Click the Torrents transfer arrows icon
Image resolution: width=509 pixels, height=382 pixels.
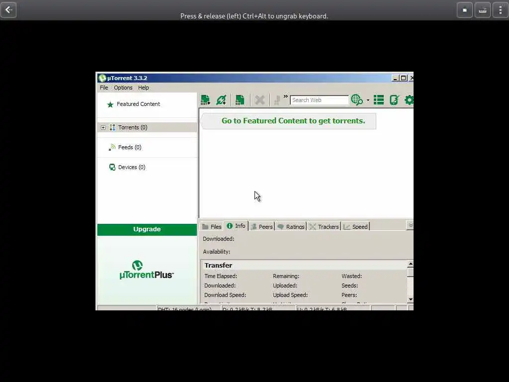coord(112,127)
